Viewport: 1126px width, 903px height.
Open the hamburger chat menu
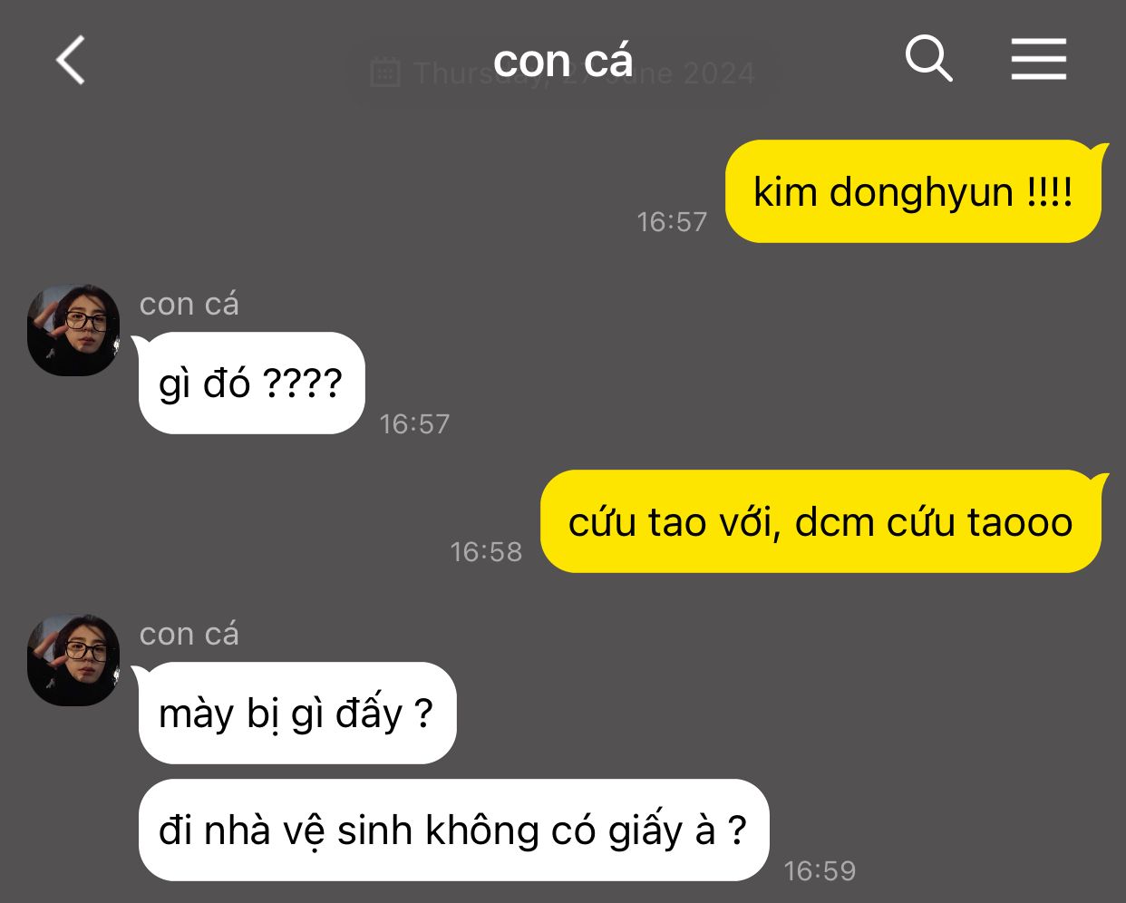click(1039, 60)
